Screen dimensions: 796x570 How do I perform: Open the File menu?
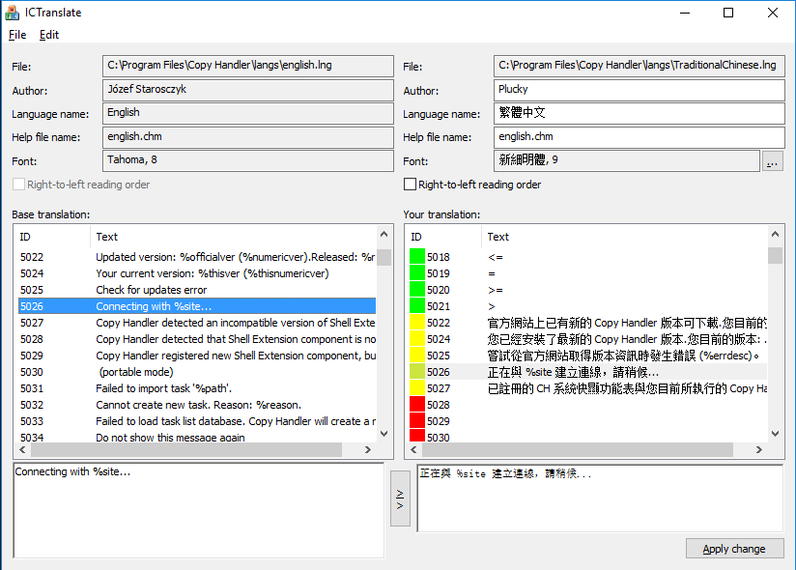pyautogui.click(x=17, y=35)
